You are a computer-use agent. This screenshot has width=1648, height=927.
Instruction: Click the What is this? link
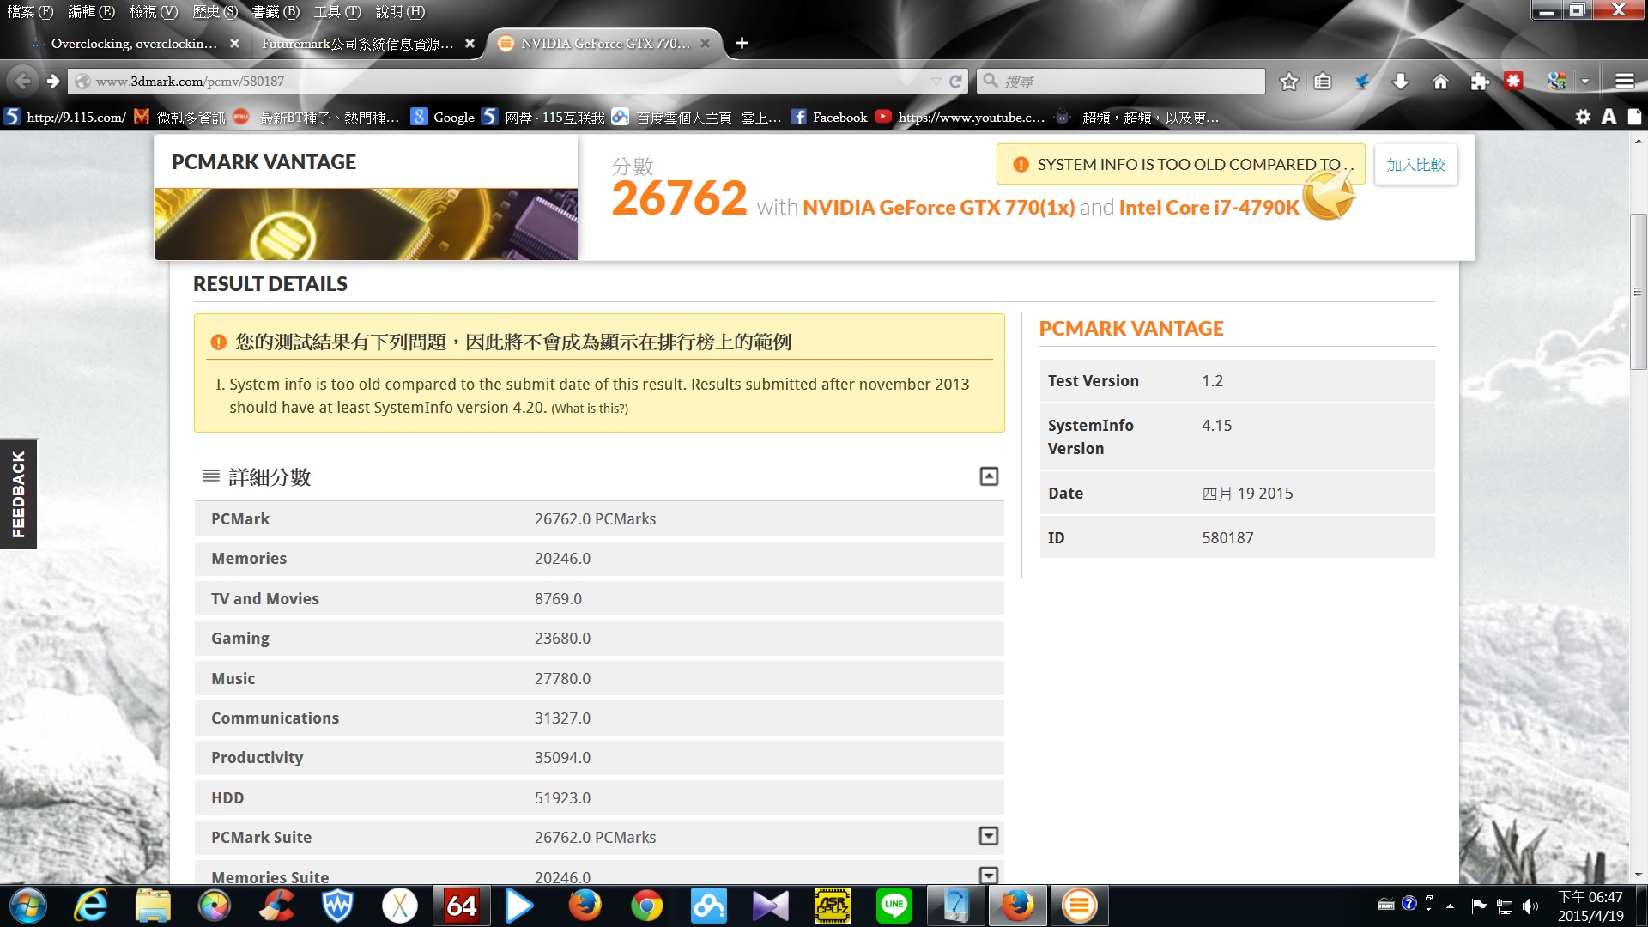(x=590, y=409)
